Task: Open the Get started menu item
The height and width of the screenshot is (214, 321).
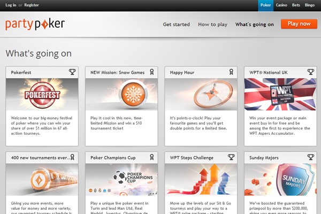Action: [176, 25]
